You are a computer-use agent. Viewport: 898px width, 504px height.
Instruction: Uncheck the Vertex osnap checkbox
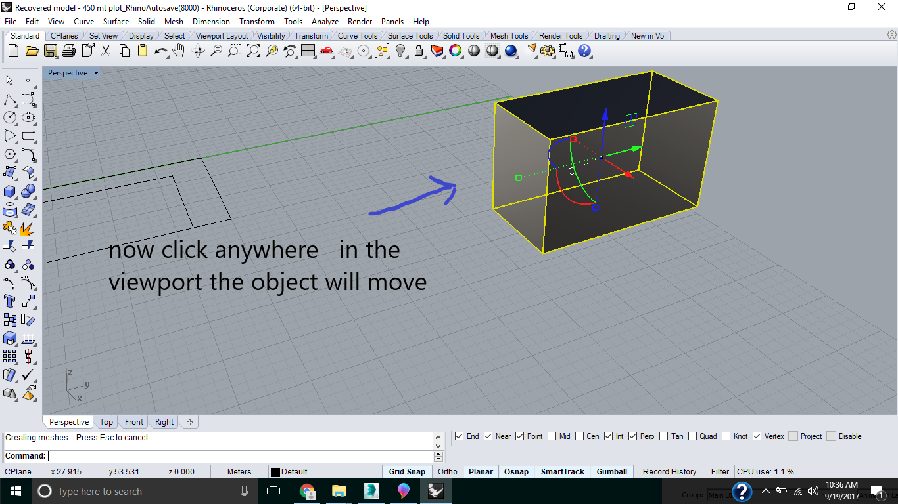[x=757, y=436]
